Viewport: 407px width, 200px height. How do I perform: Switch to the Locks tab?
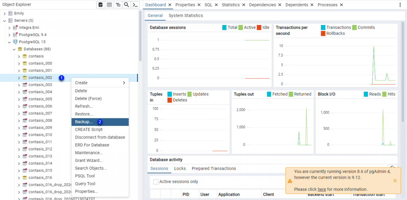click(180, 168)
